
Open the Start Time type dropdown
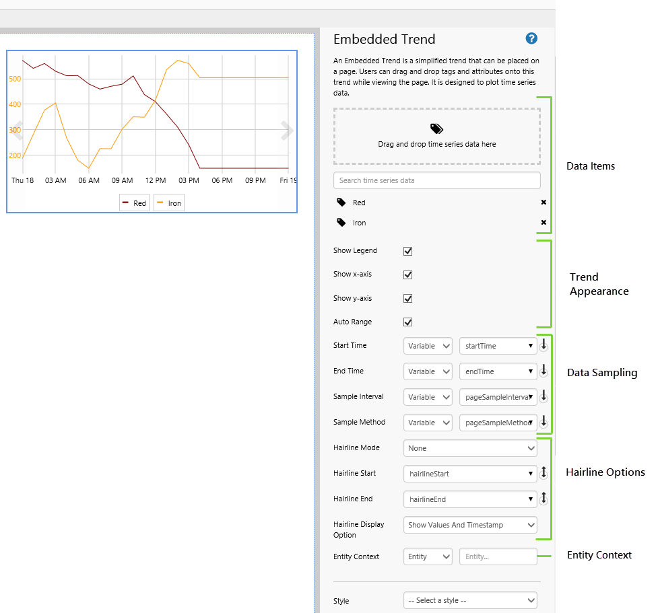428,346
